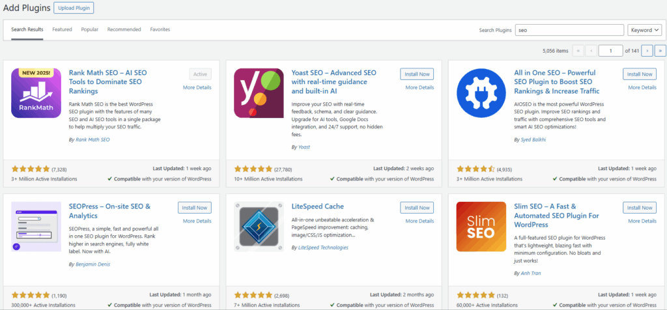Go to the next results page arrow

click(x=647, y=51)
